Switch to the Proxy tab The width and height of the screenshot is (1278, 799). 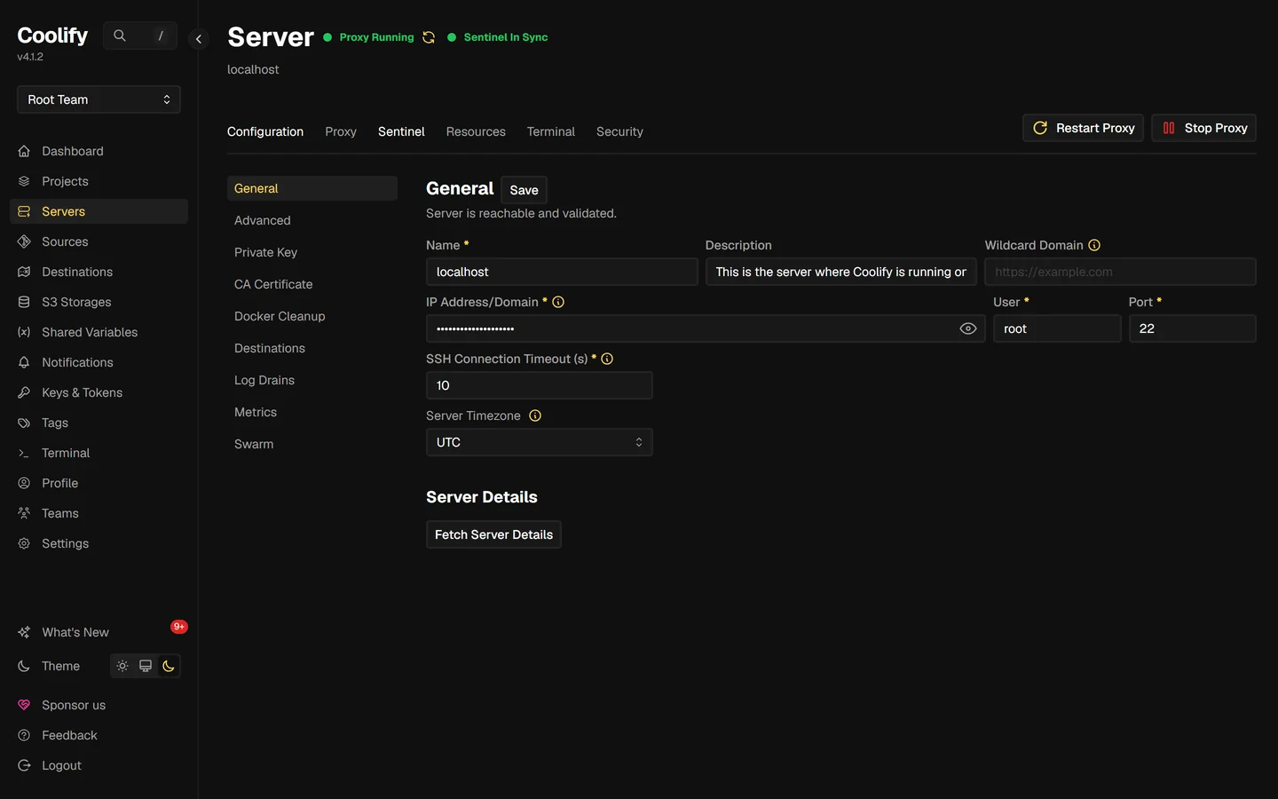point(341,131)
